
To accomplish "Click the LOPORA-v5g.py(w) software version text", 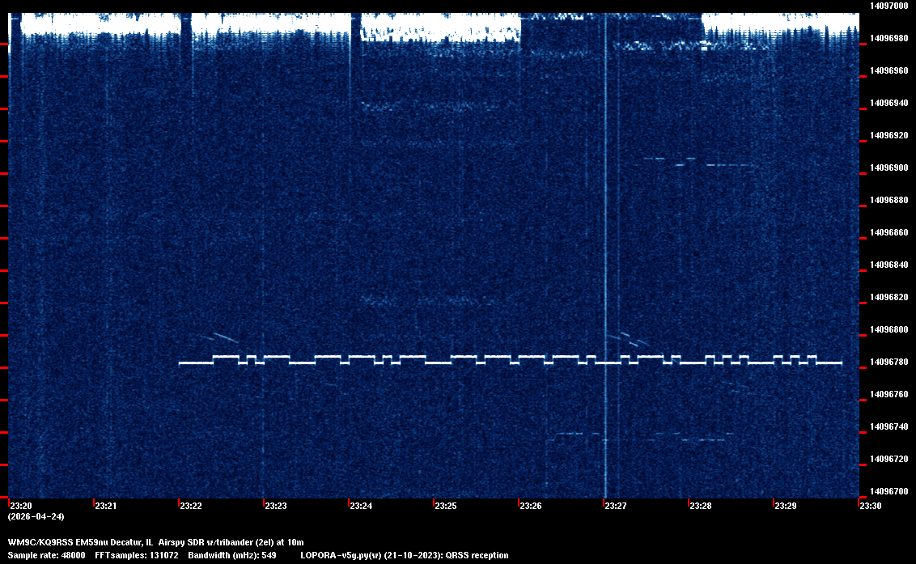I will [341, 555].
